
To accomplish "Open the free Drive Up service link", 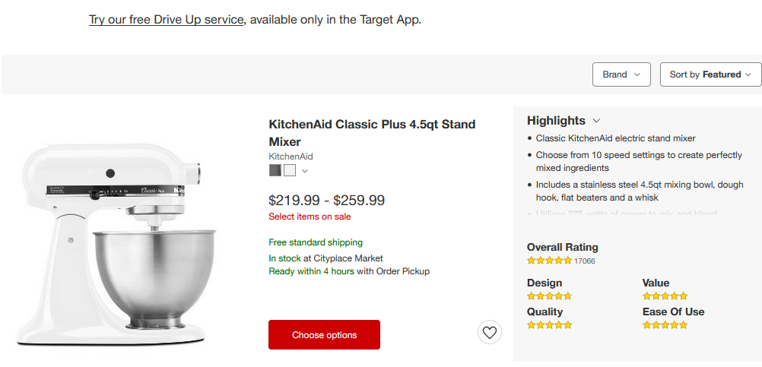I will tap(167, 20).
